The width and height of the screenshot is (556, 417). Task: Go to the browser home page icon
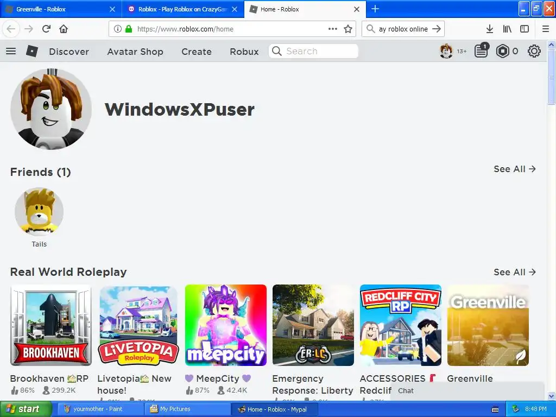(x=64, y=29)
